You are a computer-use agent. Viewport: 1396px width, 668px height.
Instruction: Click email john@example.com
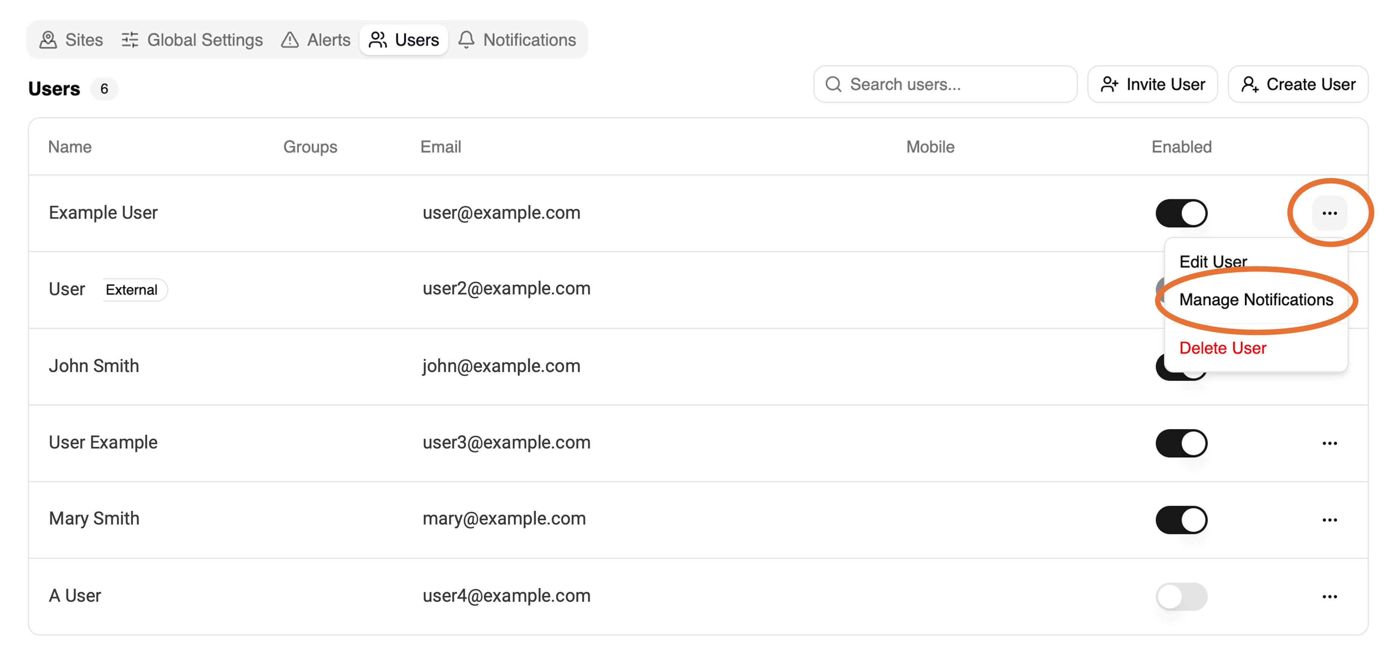(x=501, y=366)
